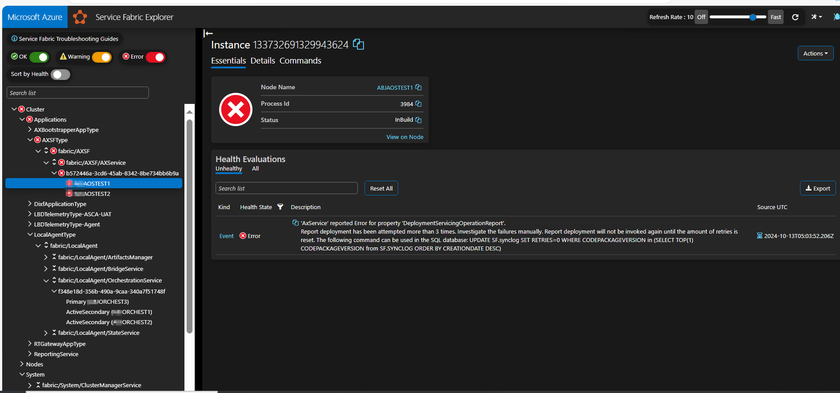Click the Cluster error health icon
This screenshot has width=840, height=393.
click(x=21, y=109)
